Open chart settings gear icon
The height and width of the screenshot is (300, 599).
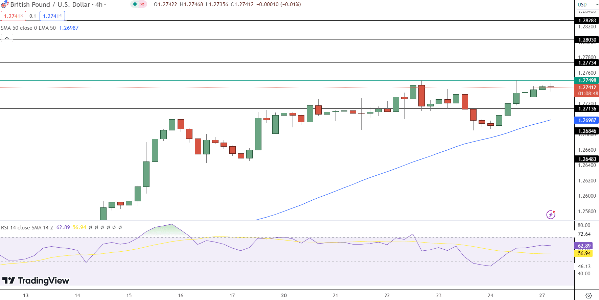589,296
